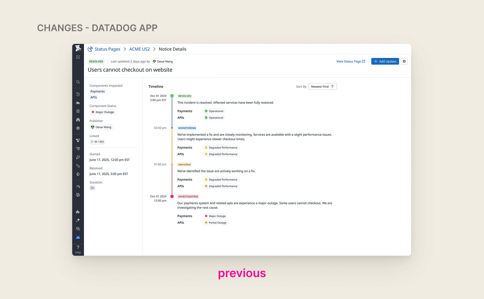This screenshot has width=484, height=299.
Task: Open the monitors target icon in sidebar
Action: click(78, 111)
